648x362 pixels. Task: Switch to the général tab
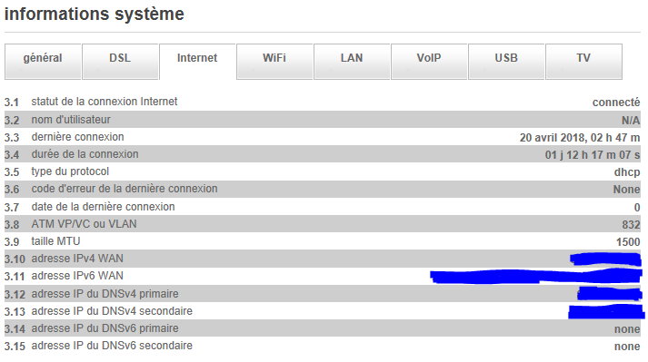pyautogui.click(x=43, y=62)
